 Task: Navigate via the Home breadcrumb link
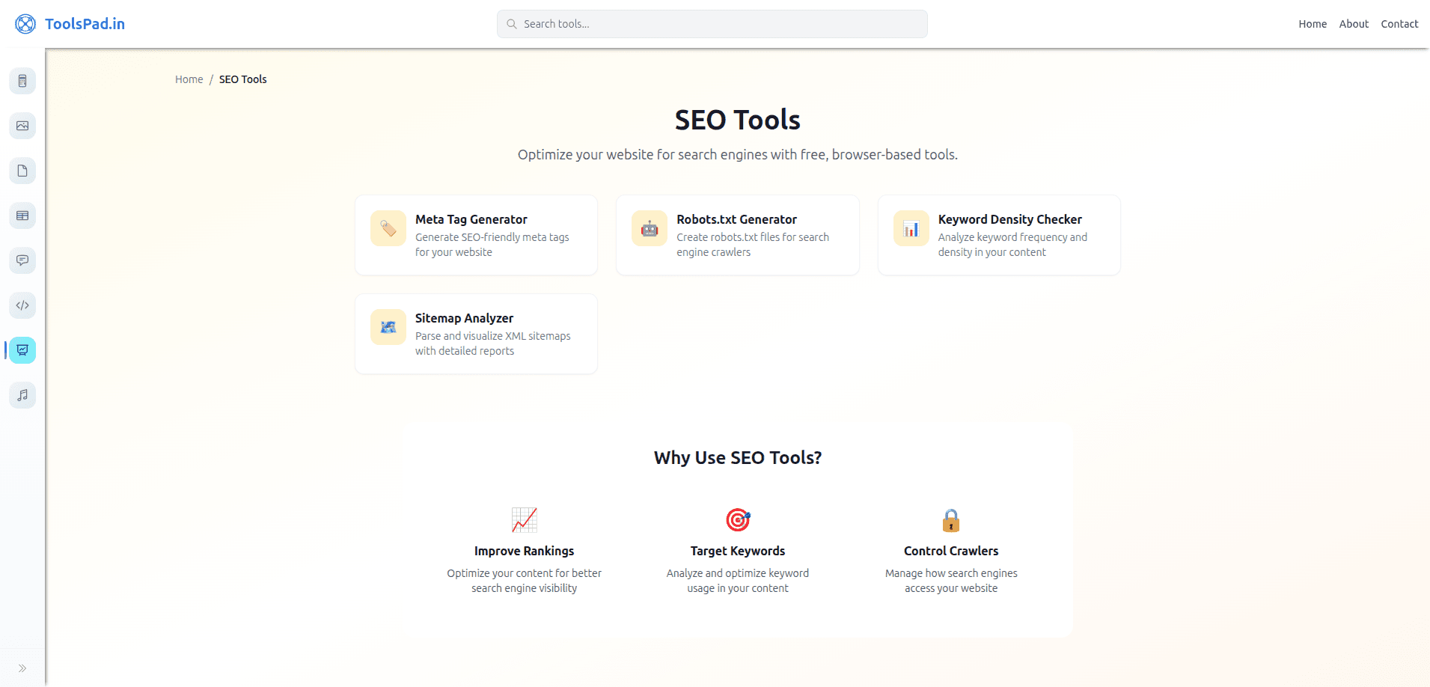point(189,79)
